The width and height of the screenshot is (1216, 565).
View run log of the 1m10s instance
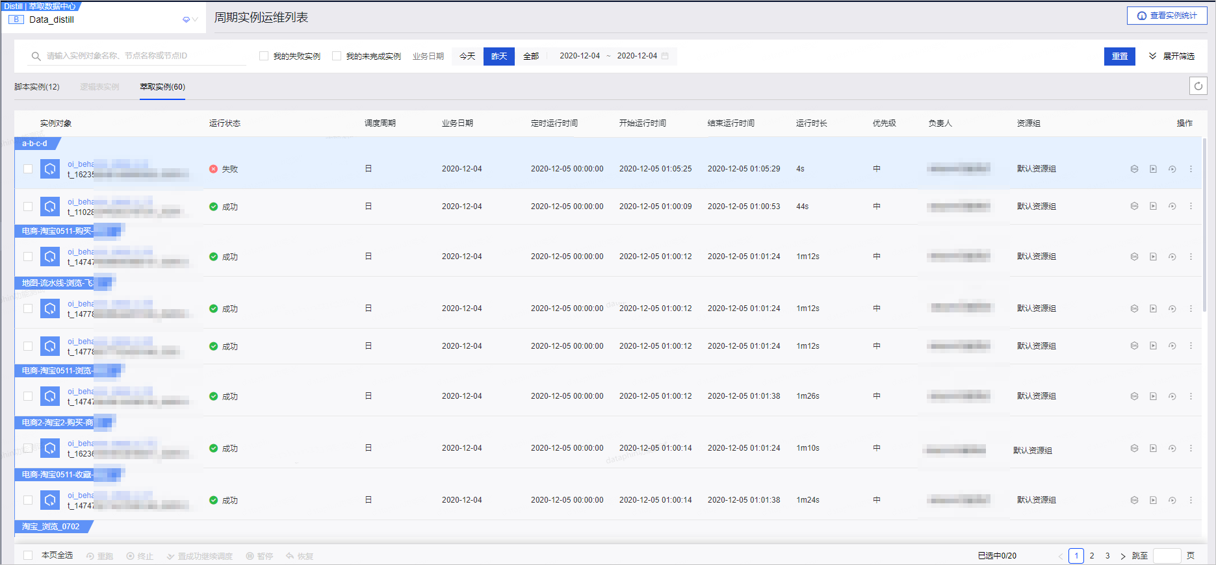1153,448
